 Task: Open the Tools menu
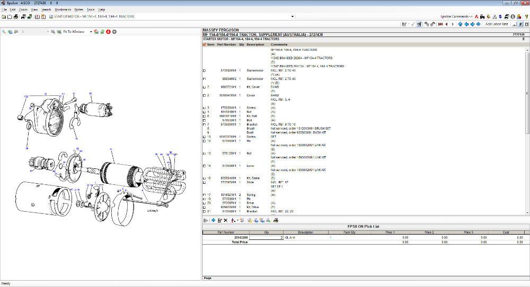click(x=91, y=10)
